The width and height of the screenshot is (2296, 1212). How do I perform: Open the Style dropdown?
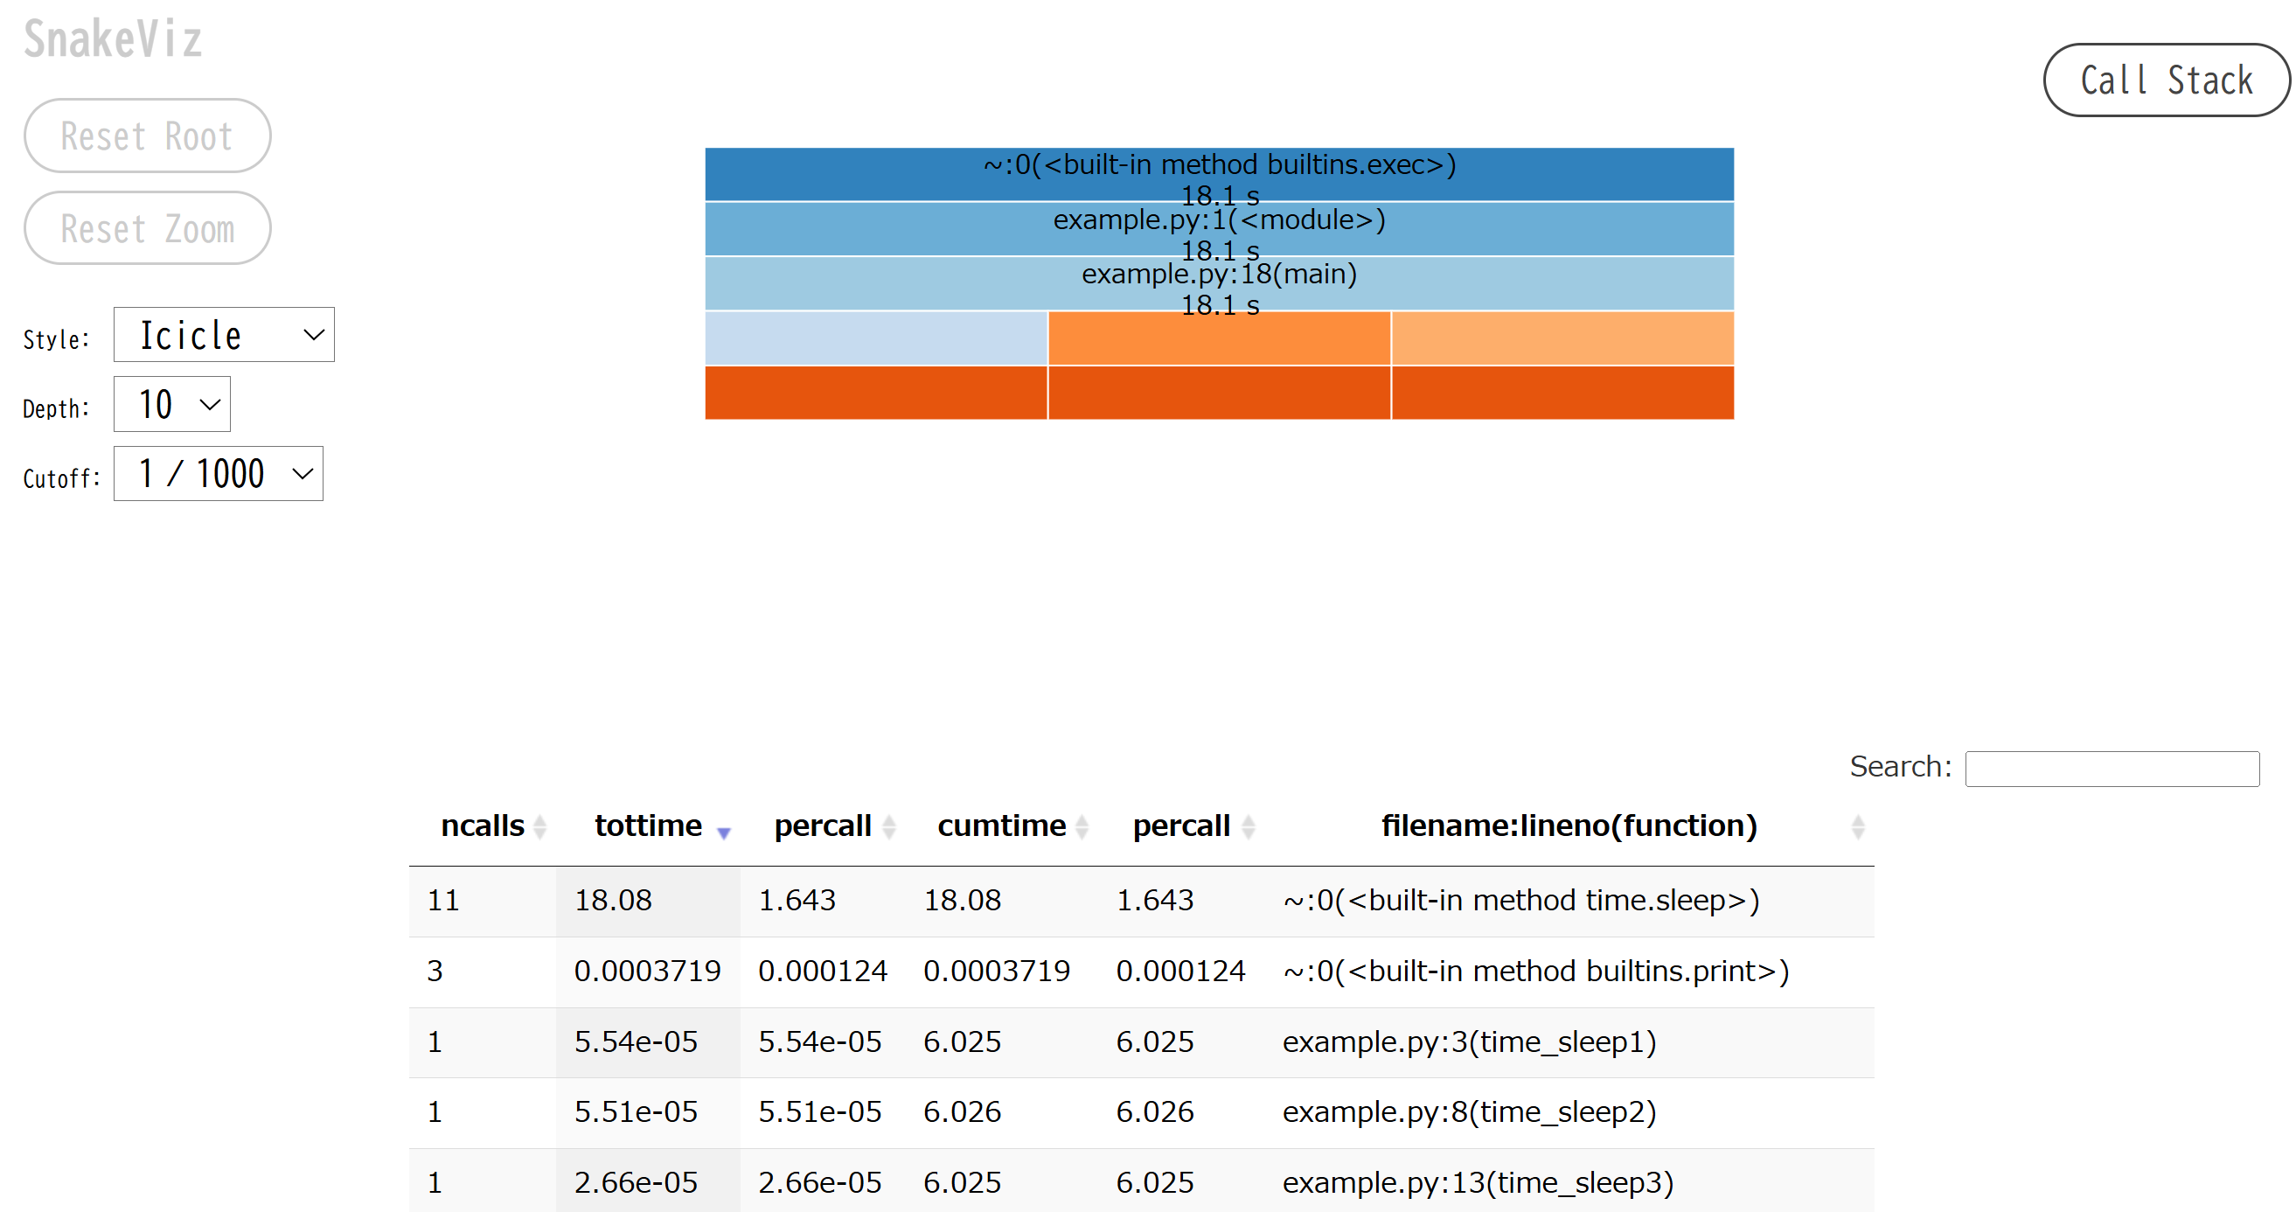pyautogui.click(x=224, y=335)
